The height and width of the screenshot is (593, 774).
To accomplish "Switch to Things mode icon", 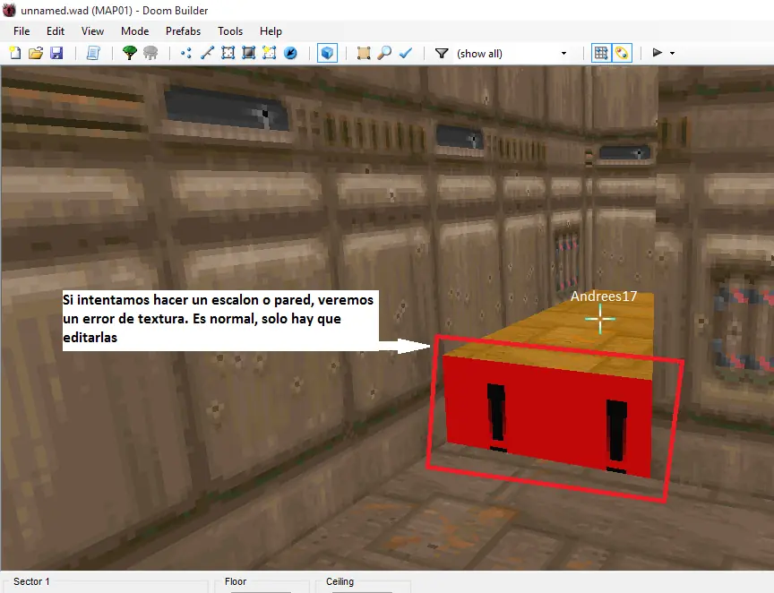I will point(291,53).
